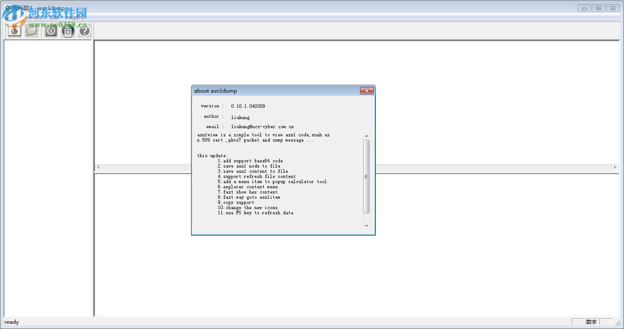Click the line '9.copy support'
624x329 pixels.
(236, 203)
